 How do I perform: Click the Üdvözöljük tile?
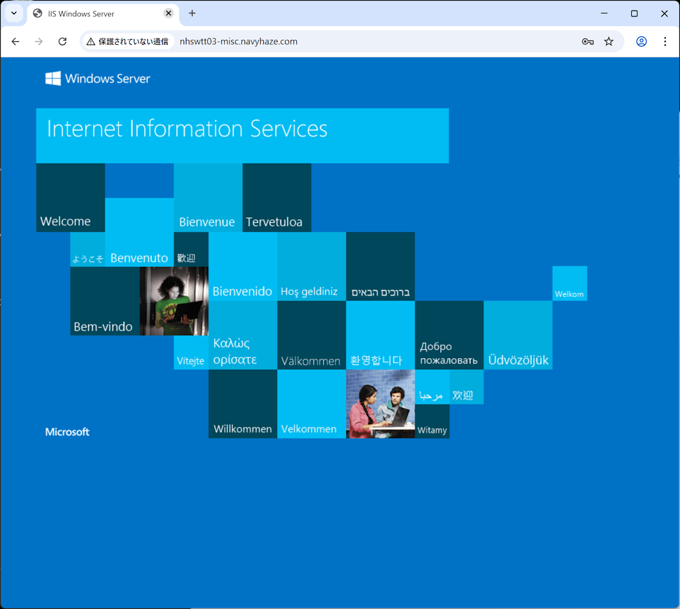pyautogui.click(x=518, y=335)
